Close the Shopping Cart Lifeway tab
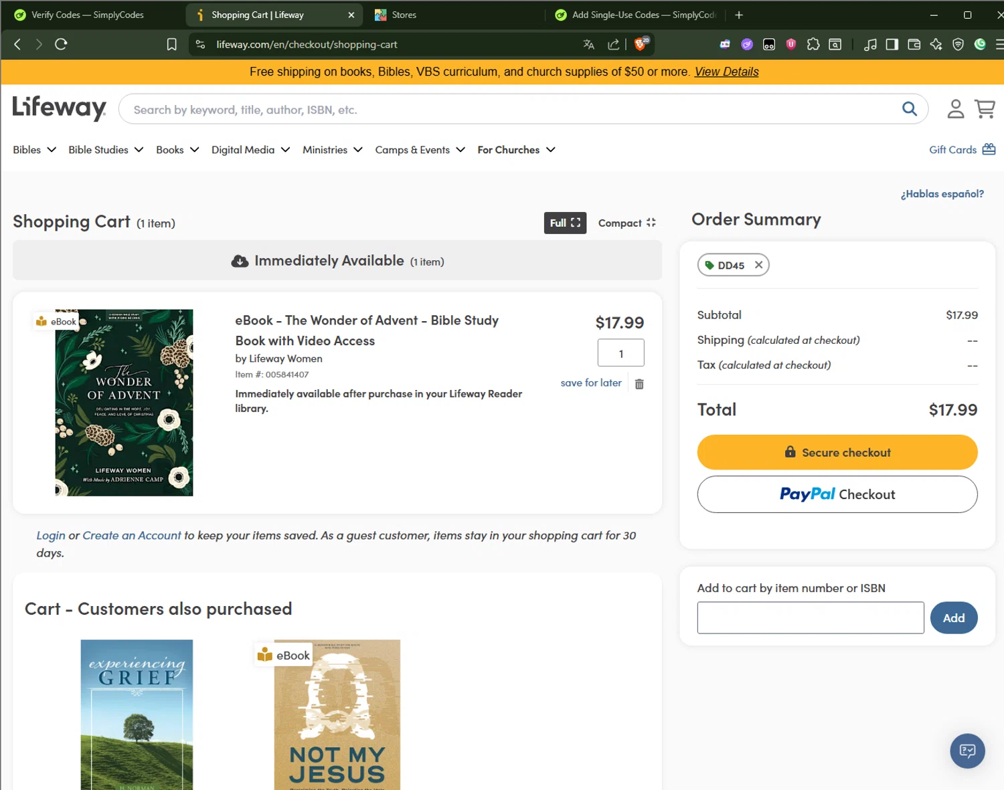 pos(351,15)
